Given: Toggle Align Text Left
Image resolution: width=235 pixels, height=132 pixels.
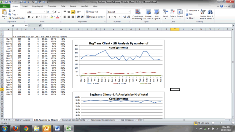Looking at the screenshot, I should 65,17.
